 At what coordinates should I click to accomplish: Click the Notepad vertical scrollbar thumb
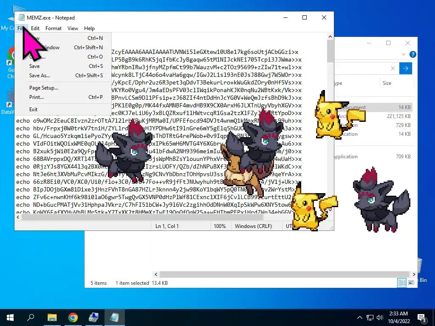tap(330, 51)
